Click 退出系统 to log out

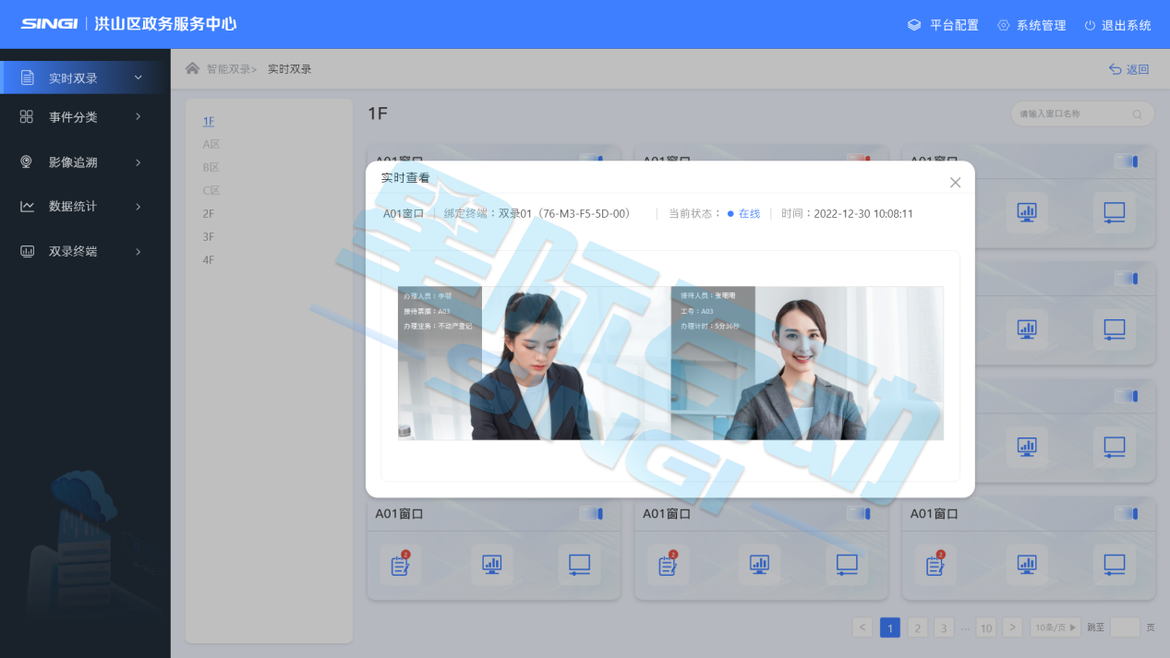click(x=1127, y=25)
